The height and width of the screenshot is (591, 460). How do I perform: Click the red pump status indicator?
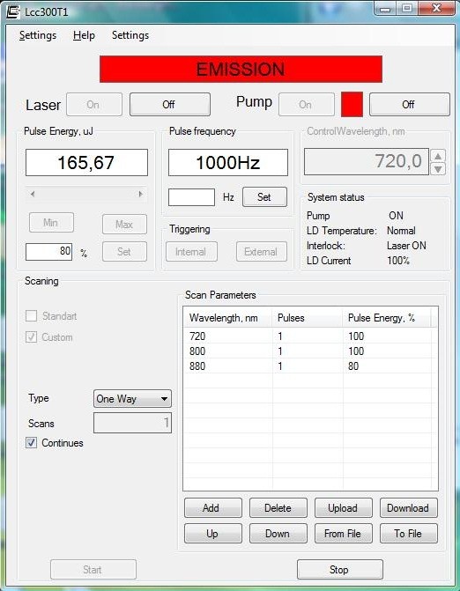[x=352, y=105]
